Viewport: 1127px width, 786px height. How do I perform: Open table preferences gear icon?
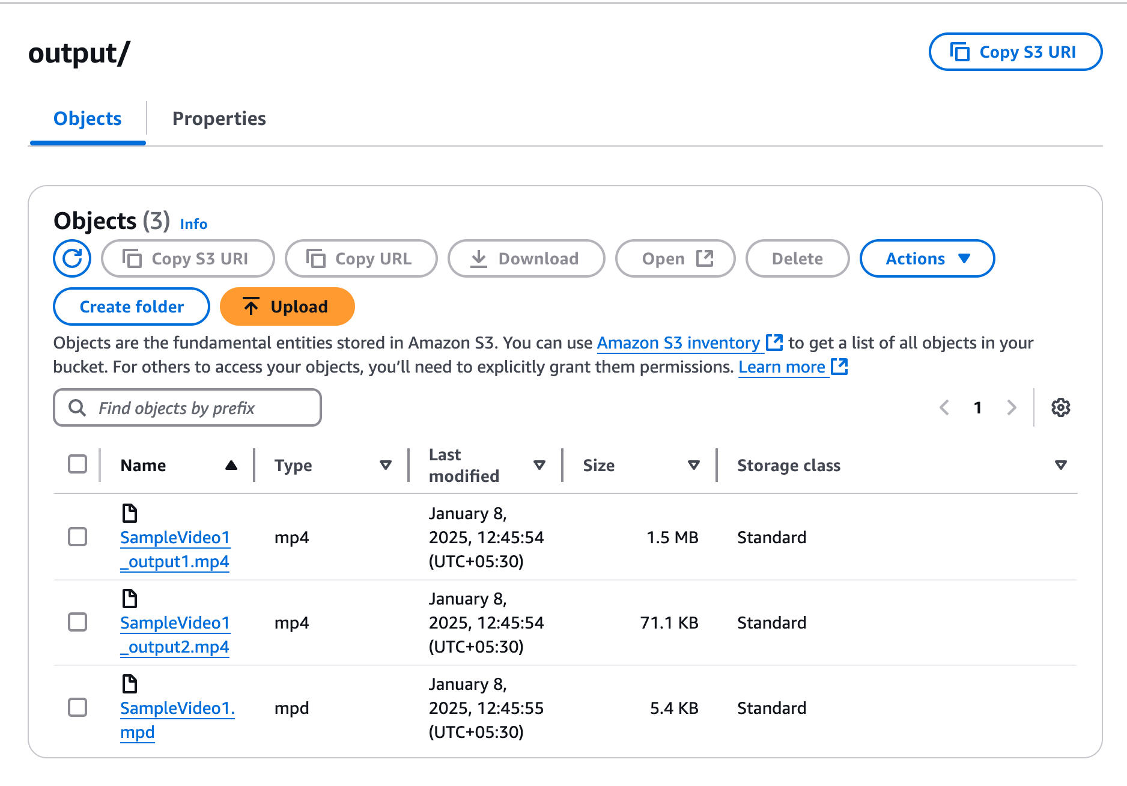pyautogui.click(x=1060, y=407)
